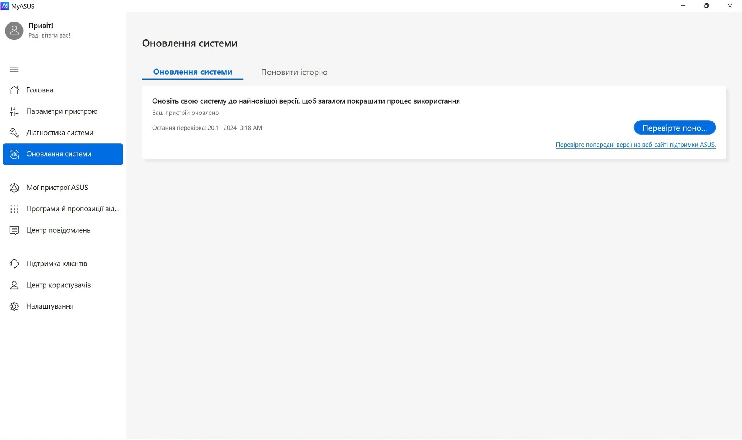
Task: Click the Раді вітати вас! text
Action: 49,35
